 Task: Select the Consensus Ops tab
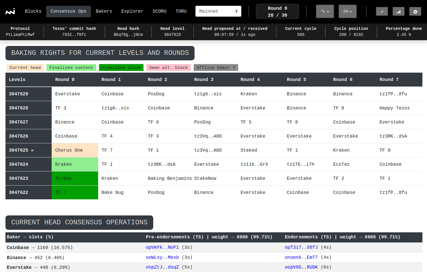68,11
